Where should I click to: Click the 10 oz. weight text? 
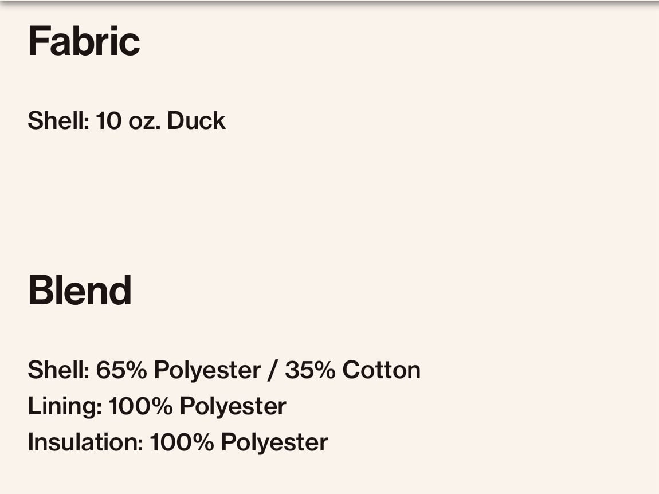(128, 121)
